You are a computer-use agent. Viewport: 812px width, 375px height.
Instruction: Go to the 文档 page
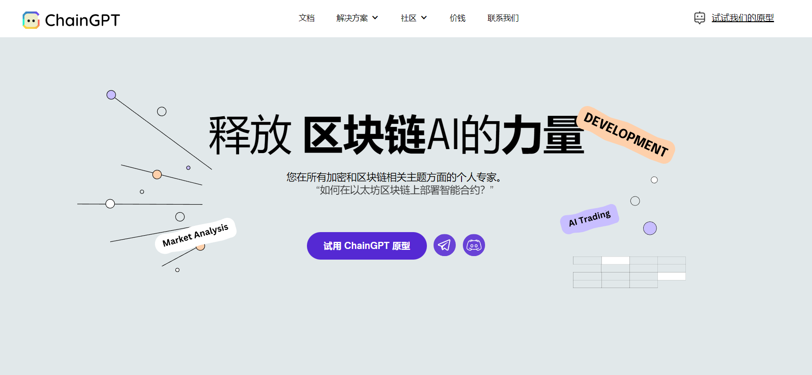point(306,18)
